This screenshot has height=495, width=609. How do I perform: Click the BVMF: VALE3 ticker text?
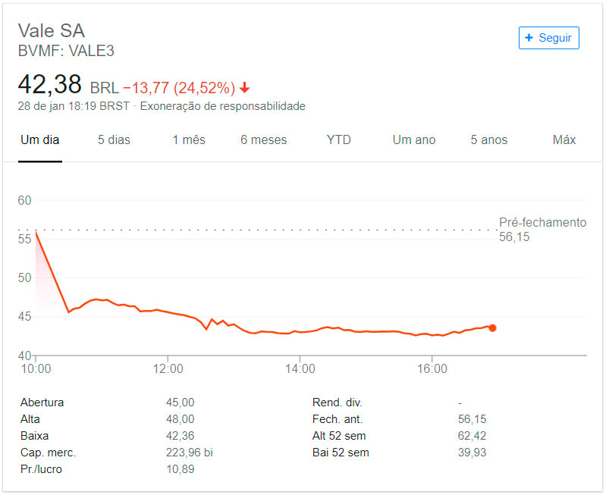[66, 51]
